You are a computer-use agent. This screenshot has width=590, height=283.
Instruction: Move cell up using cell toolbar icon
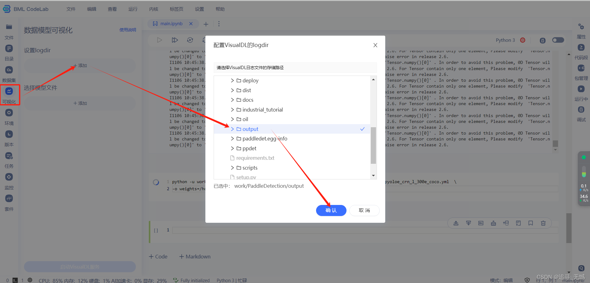456,223
